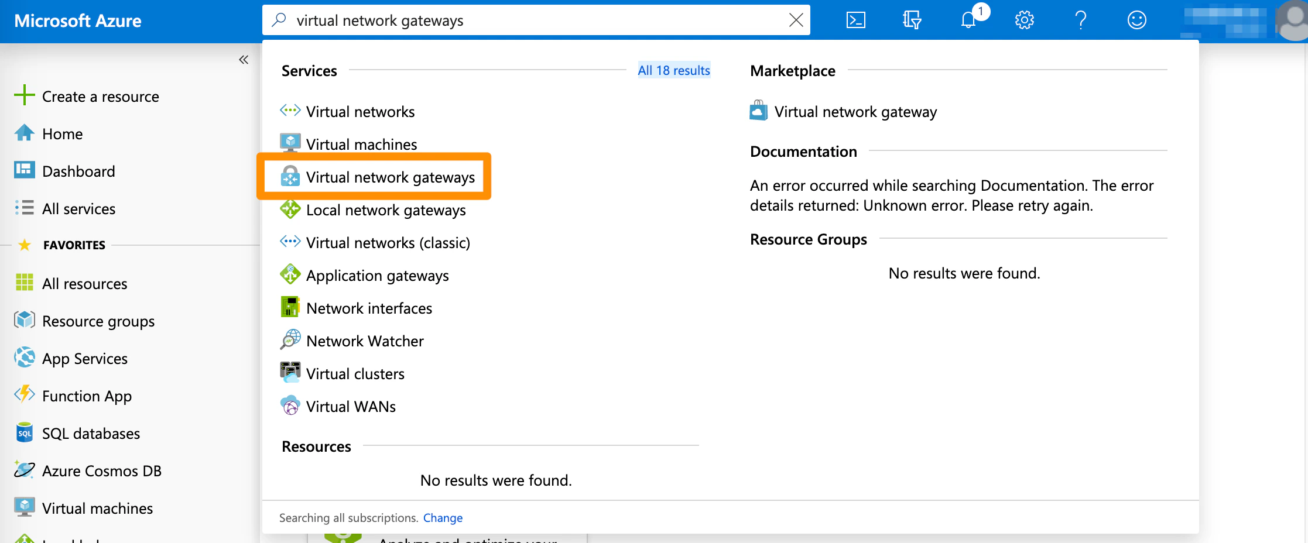Collapse the sidebar with the double chevron
Image resolution: width=1308 pixels, height=543 pixels.
point(244,59)
